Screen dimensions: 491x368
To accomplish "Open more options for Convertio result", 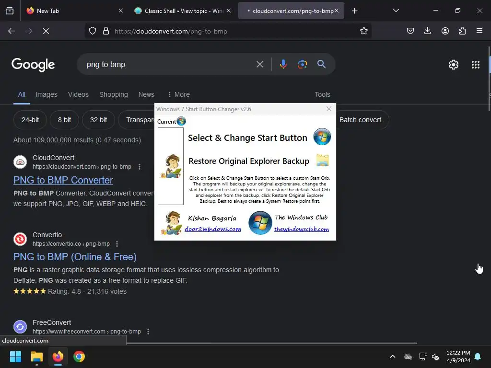I will click(x=117, y=244).
